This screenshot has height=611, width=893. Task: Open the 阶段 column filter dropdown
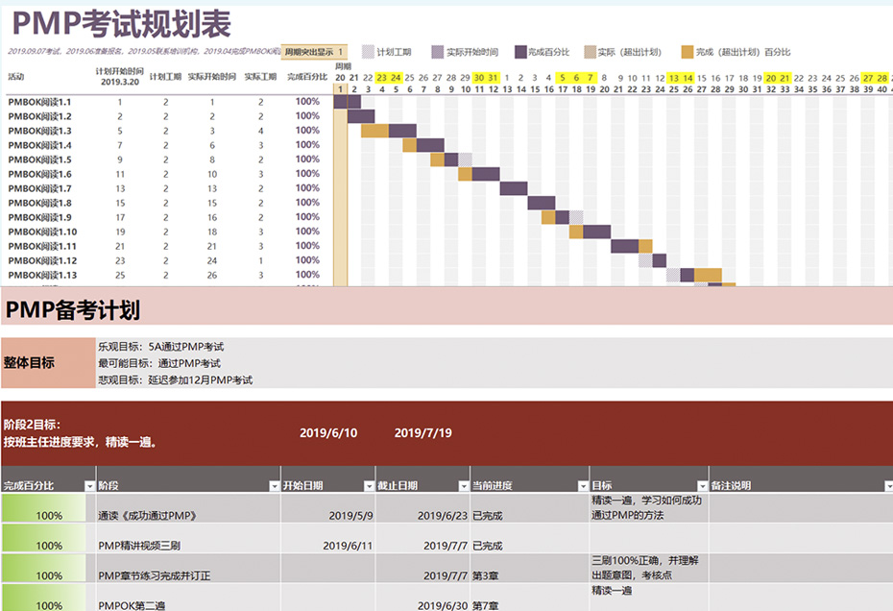tap(273, 486)
